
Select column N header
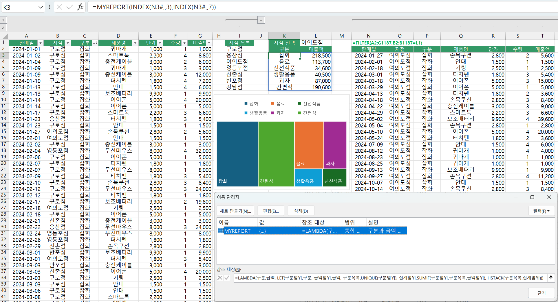pos(369,36)
